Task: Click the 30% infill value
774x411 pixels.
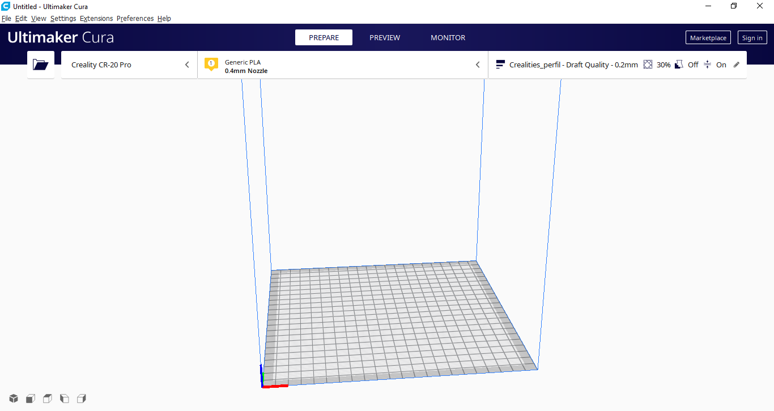Action: [664, 65]
